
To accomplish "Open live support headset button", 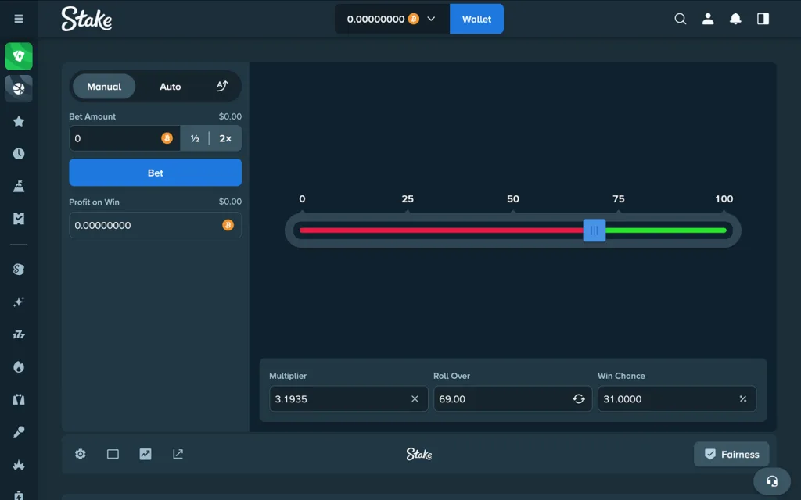I will tap(772, 481).
